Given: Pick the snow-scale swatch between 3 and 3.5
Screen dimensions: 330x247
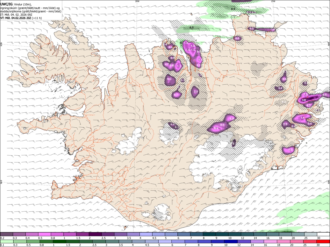Looking at the screenshot, I should coord(120,234).
